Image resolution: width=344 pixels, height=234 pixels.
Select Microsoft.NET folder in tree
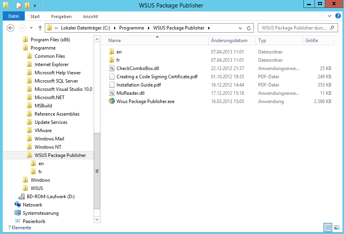coord(50,98)
